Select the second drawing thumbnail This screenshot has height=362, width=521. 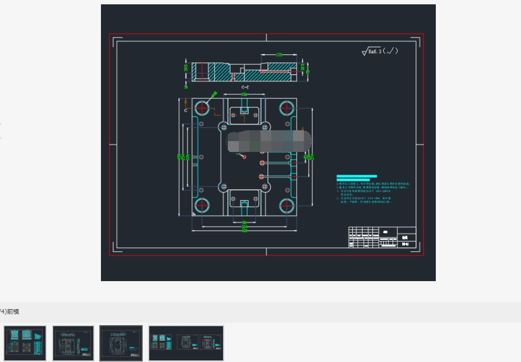click(73, 343)
